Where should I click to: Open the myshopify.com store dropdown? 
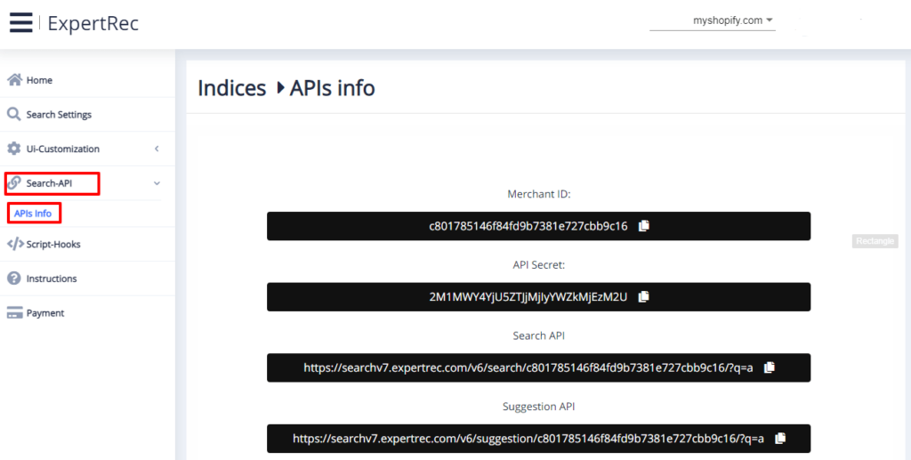click(x=733, y=20)
